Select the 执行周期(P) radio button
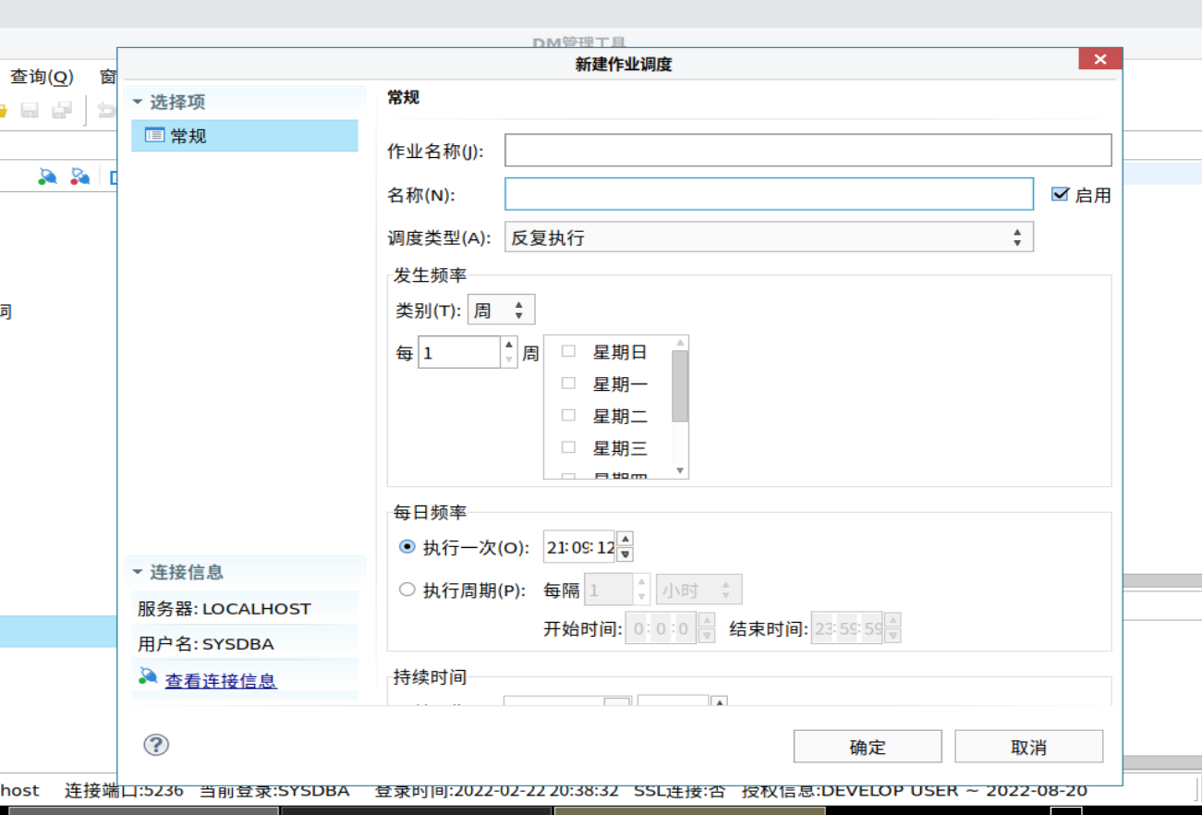1202x815 pixels. click(x=407, y=590)
